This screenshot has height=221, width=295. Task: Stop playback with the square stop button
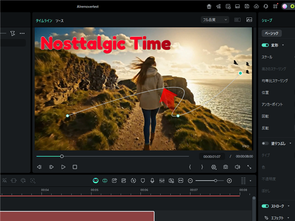point(75,167)
